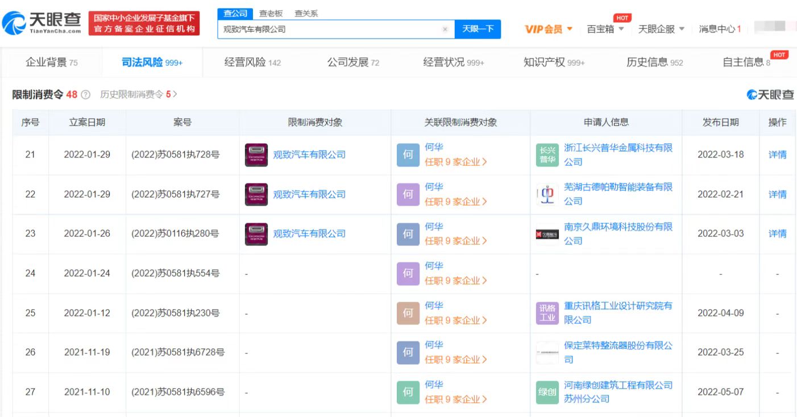Switch to the 查关系 search tab
Image resolution: width=797 pixels, height=417 pixels.
coord(306,14)
